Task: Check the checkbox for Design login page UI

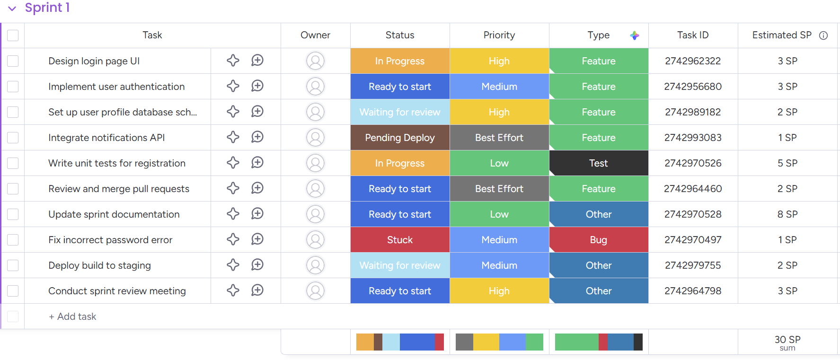Action: coord(13,61)
